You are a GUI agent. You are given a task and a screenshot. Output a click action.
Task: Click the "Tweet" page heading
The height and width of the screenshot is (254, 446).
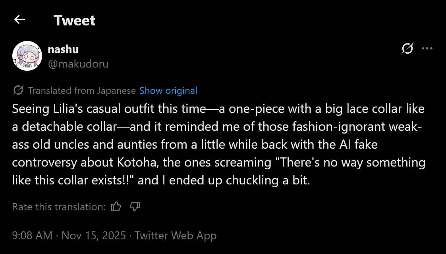tap(74, 20)
